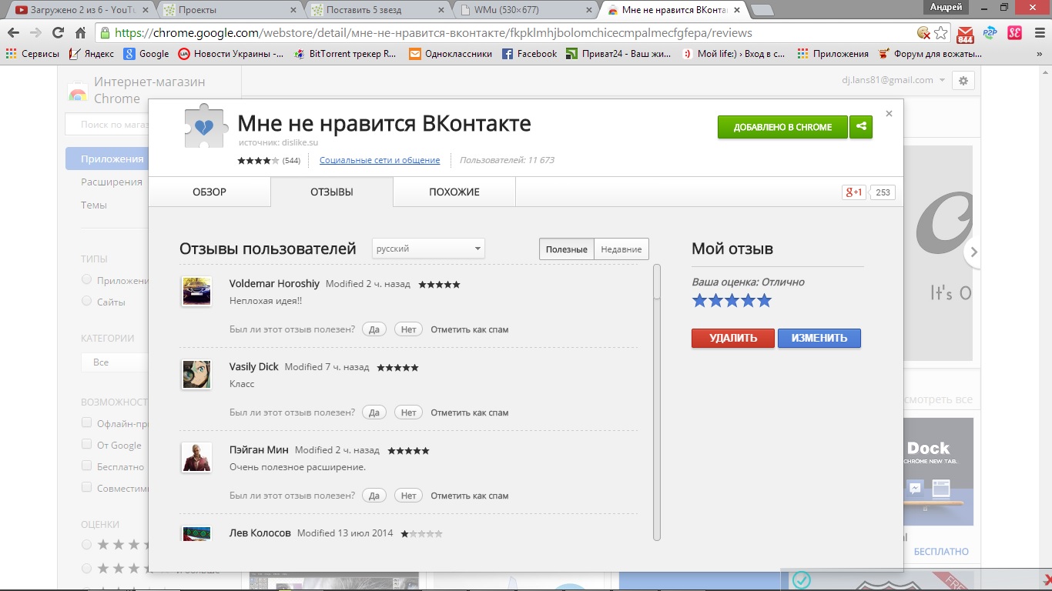
Task: Switch to the Обзор tab
Action: [209, 192]
